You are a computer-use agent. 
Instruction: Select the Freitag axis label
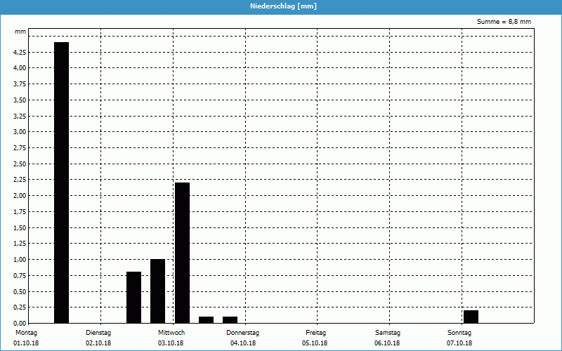pos(315,333)
